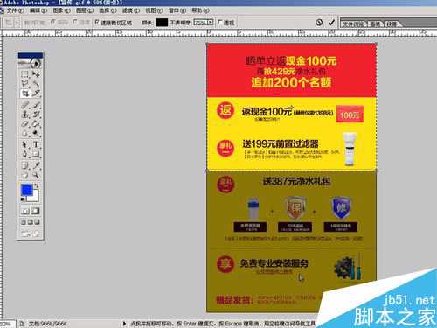The image size is (437, 328).
Task: Select the Path Selection tool
Action: tap(25, 144)
